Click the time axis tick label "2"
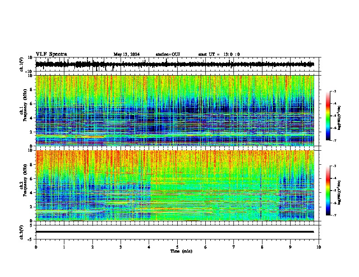This screenshot has width=359, height=277. tap(92, 247)
